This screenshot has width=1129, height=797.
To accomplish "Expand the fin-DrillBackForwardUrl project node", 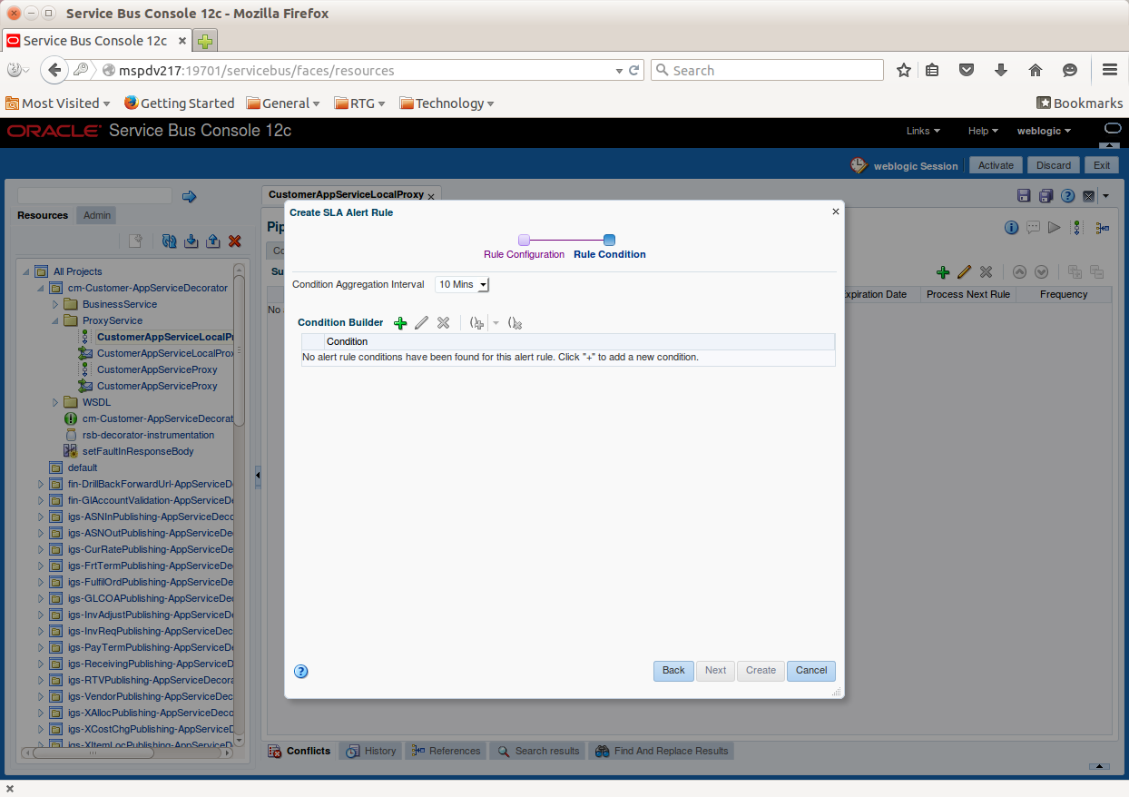I will point(41,484).
